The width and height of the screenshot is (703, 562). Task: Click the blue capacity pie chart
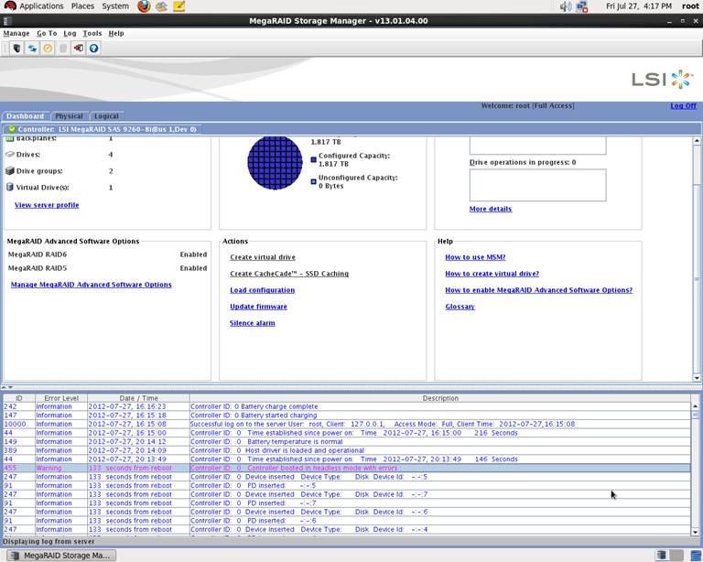(275, 162)
